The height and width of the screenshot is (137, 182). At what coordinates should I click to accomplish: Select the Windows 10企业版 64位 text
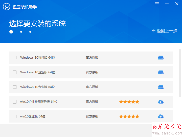[37, 72]
